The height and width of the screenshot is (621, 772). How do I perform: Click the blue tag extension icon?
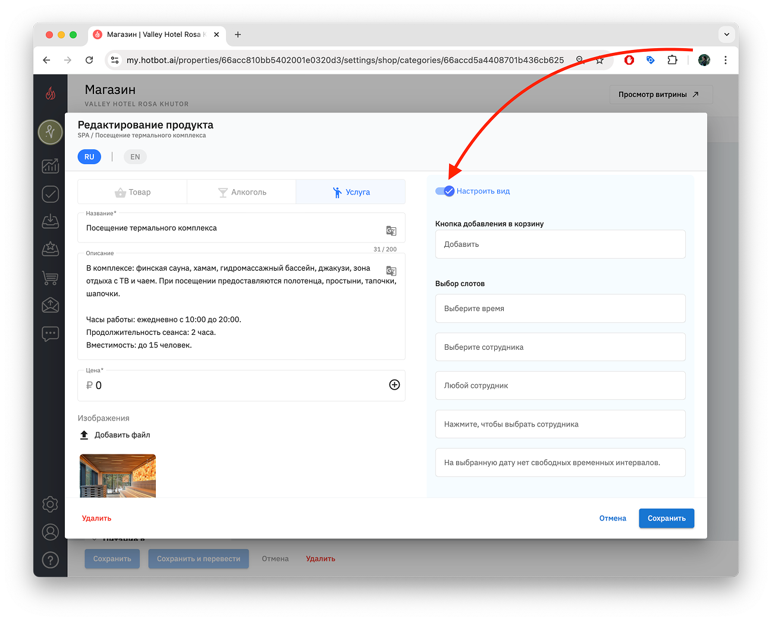pyautogui.click(x=651, y=60)
